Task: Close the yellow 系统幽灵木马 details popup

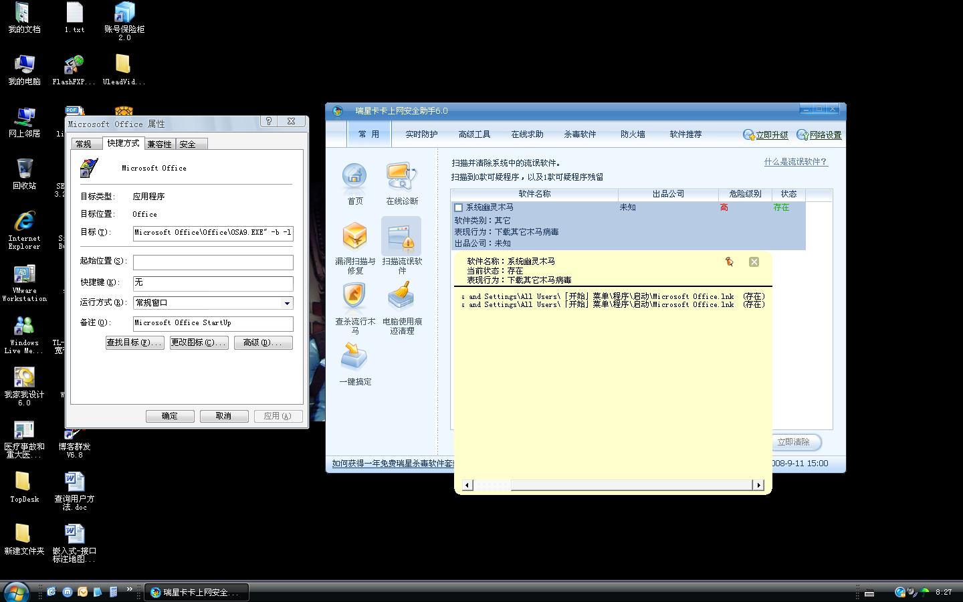Action: (x=754, y=262)
